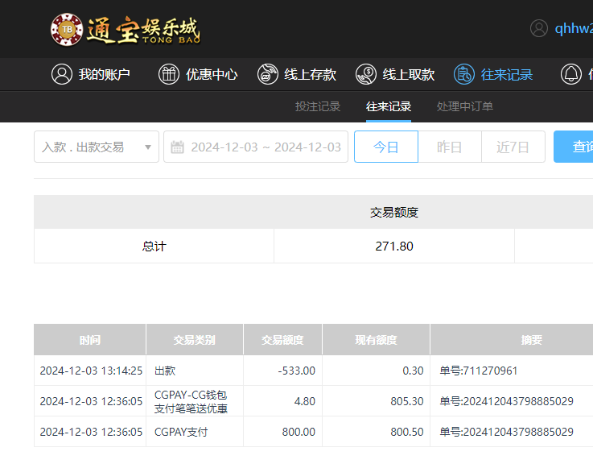Click the user avatar icon
Screen dimensions: 593x464
tap(539, 28)
